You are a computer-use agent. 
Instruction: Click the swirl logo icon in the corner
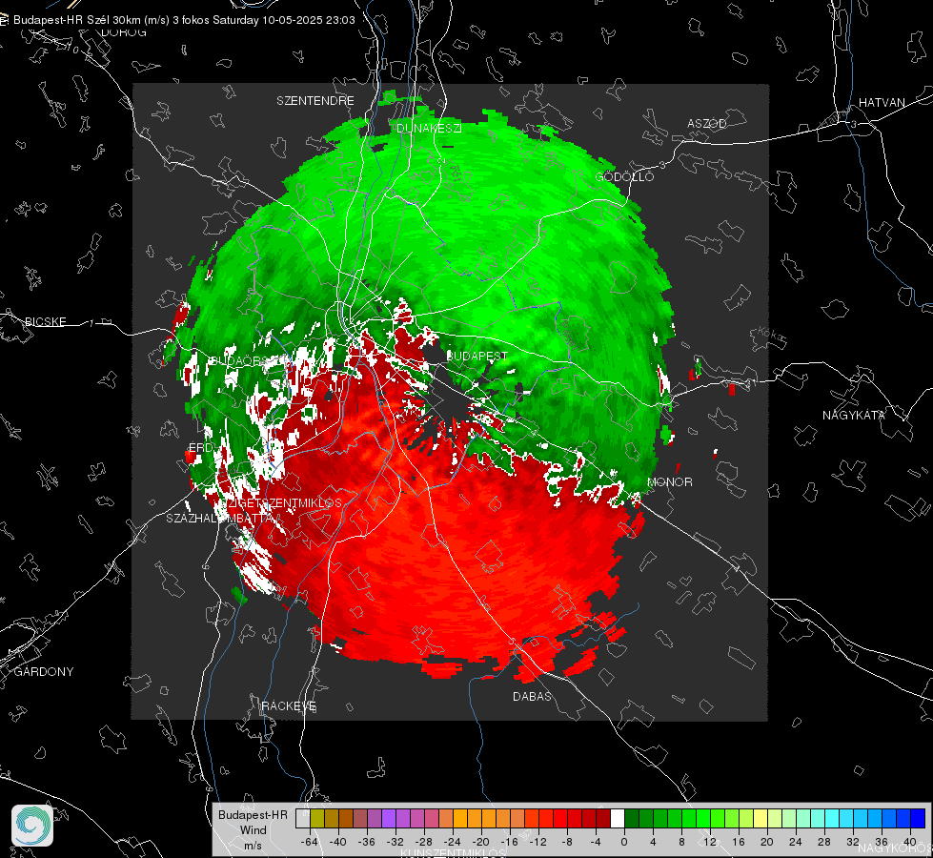tap(32, 826)
